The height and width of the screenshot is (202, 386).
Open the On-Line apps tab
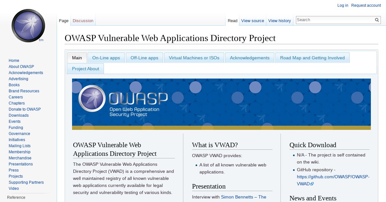click(x=106, y=58)
